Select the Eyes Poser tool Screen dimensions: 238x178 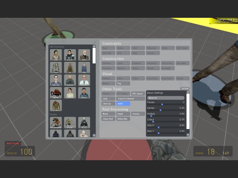tap(168, 78)
